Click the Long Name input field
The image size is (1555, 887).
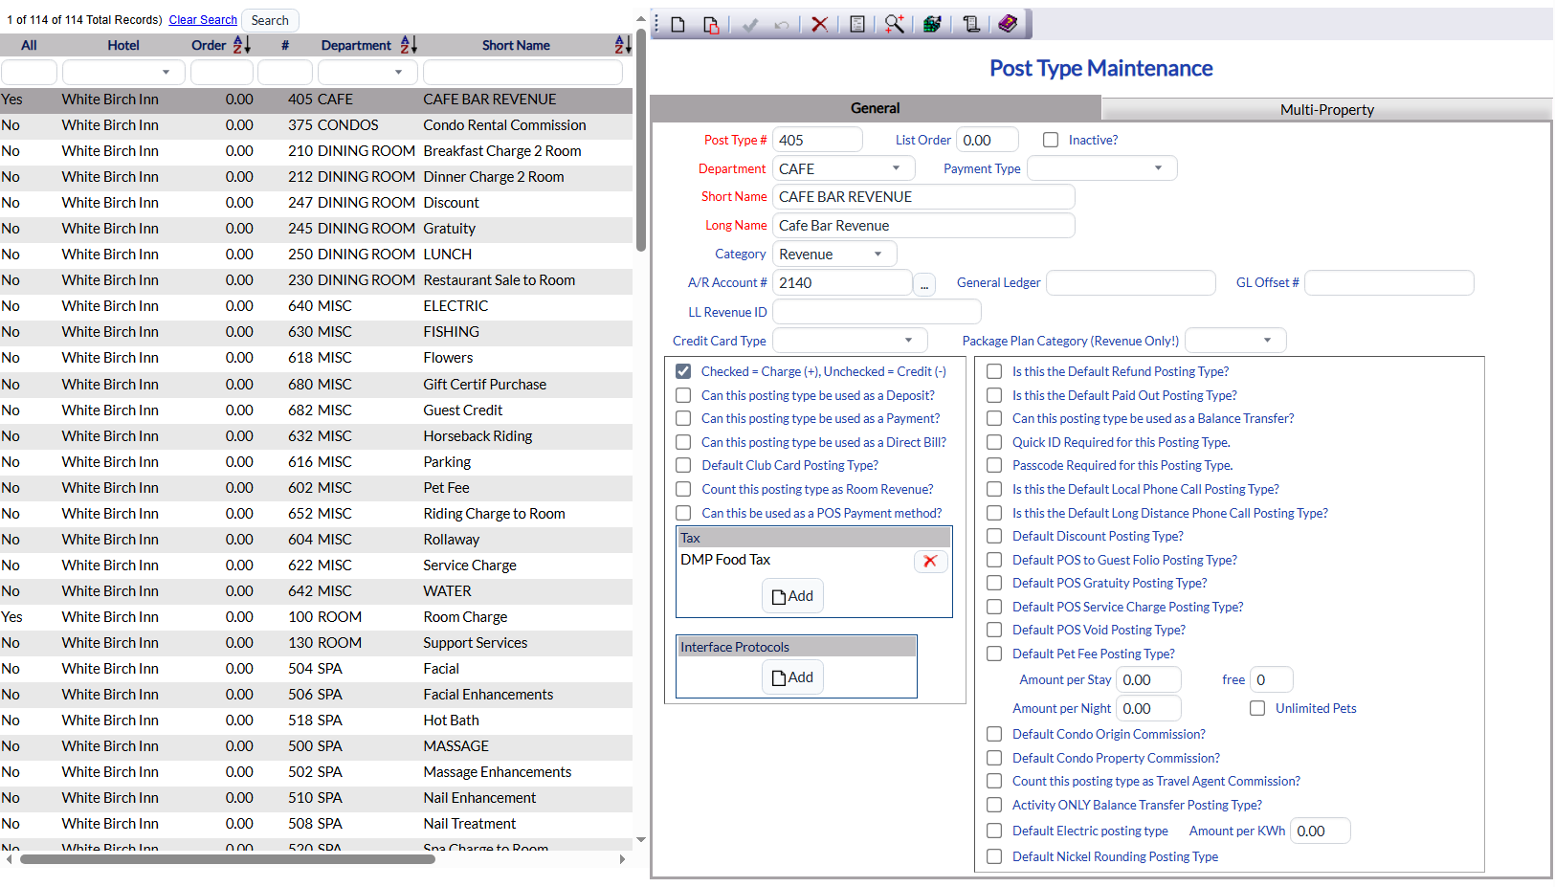pos(923,226)
